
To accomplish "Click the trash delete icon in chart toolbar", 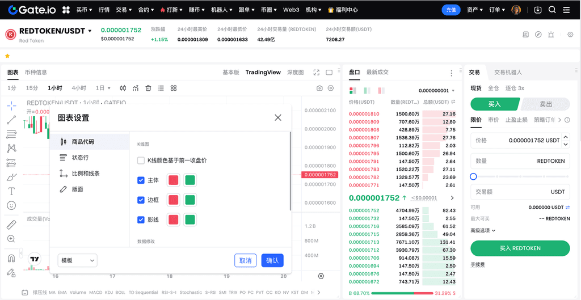I will click(148, 88).
